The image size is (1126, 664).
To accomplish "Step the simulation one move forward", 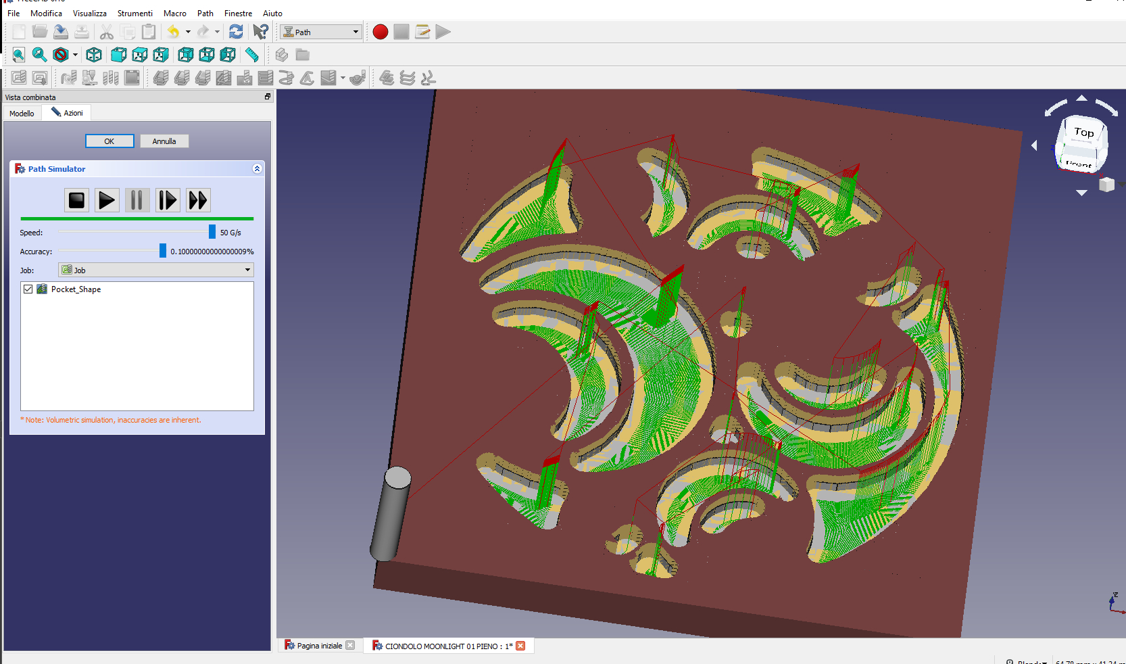I will [x=168, y=200].
